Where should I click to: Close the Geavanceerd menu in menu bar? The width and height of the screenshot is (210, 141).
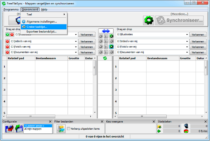[30, 10]
